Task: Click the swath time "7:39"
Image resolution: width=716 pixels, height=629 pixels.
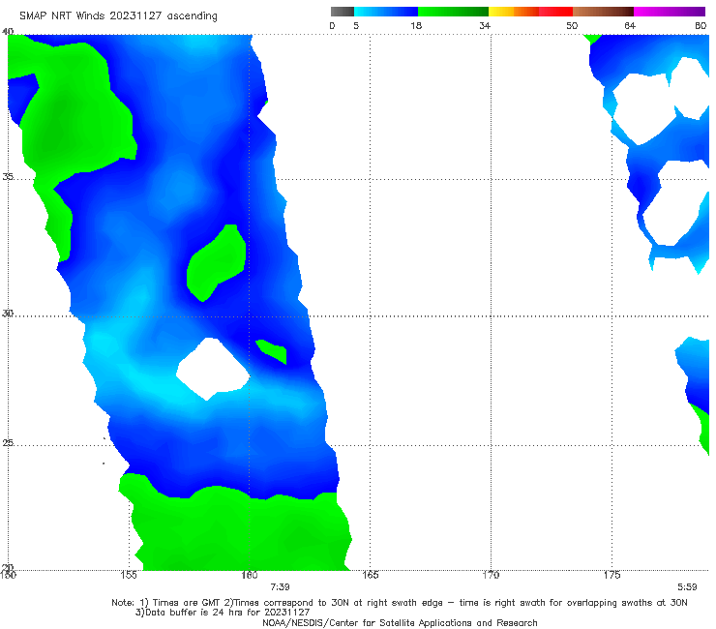Action: click(280, 587)
